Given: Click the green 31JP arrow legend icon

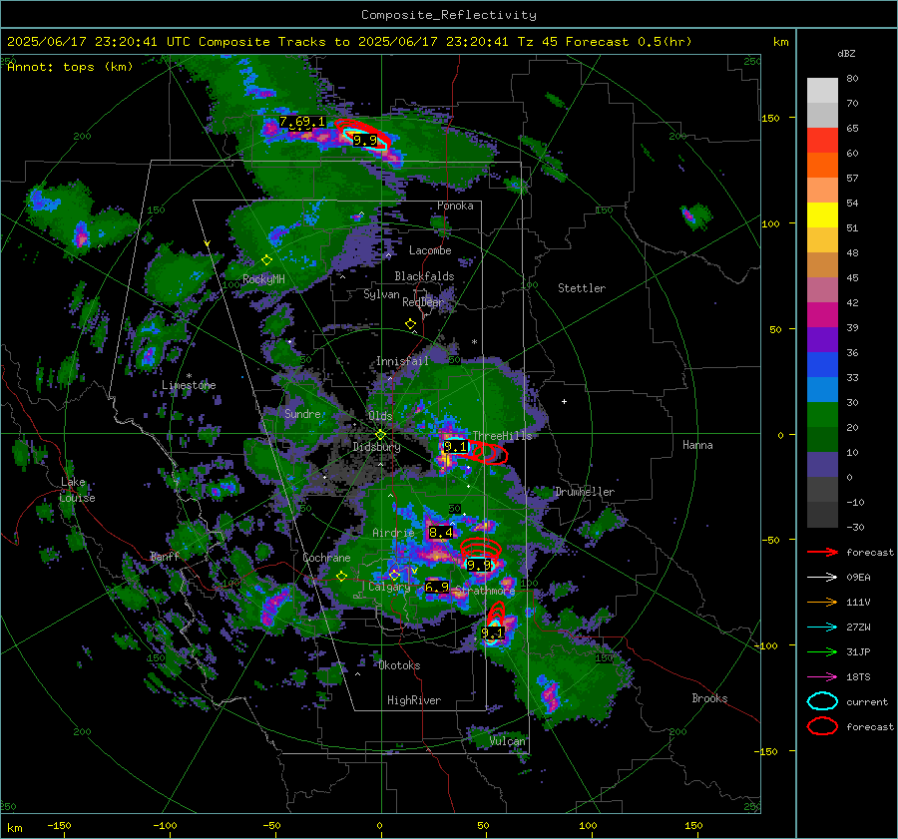Looking at the screenshot, I should tap(822, 651).
